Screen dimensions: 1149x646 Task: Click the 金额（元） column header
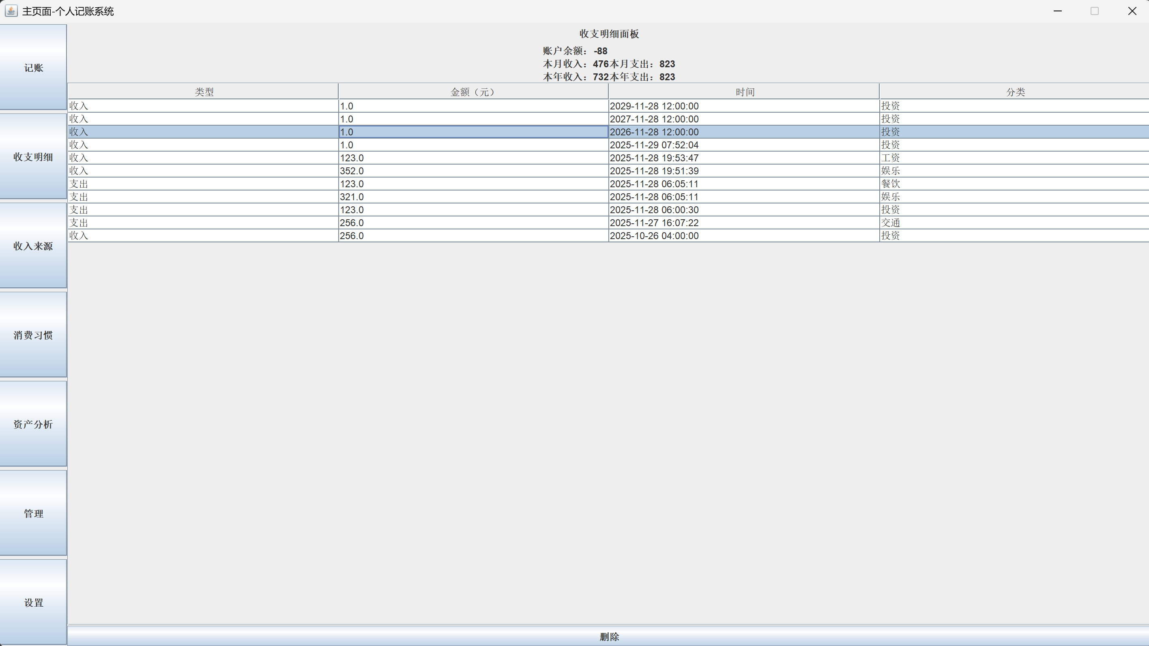click(x=473, y=92)
